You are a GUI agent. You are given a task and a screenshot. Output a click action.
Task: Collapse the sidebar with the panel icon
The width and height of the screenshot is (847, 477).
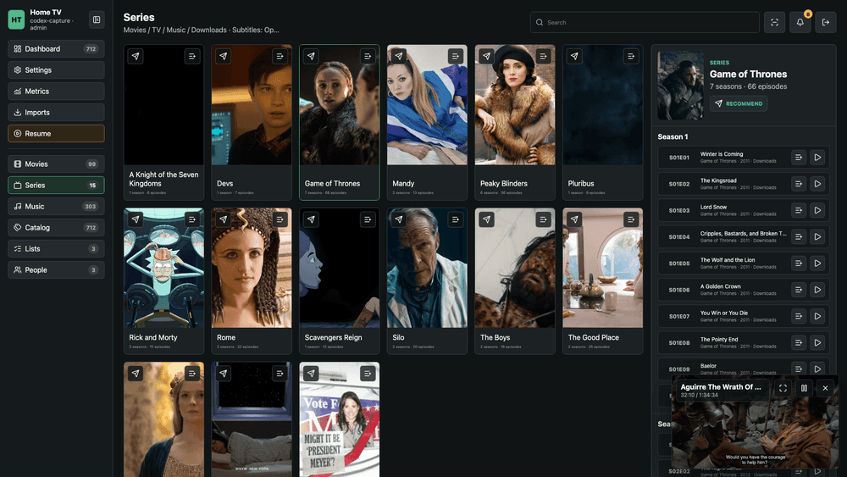[x=97, y=19]
